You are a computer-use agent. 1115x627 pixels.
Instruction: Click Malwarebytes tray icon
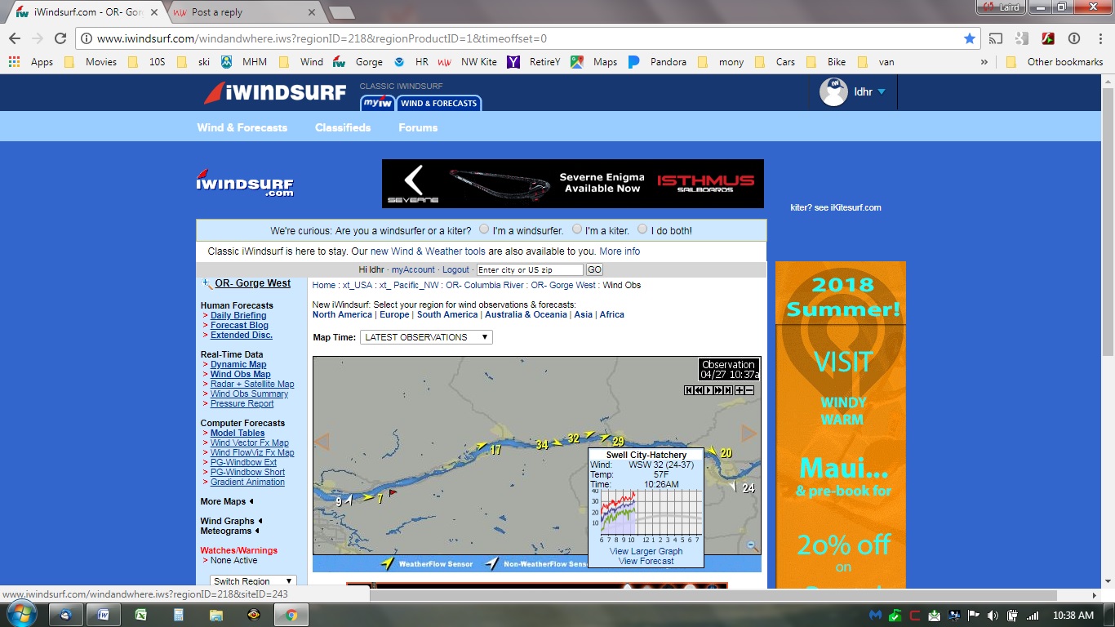pyautogui.click(x=876, y=615)
